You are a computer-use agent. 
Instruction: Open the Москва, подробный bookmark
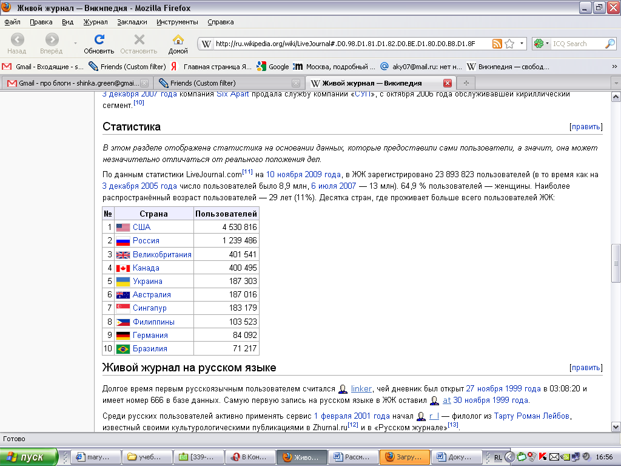(334, 67)
